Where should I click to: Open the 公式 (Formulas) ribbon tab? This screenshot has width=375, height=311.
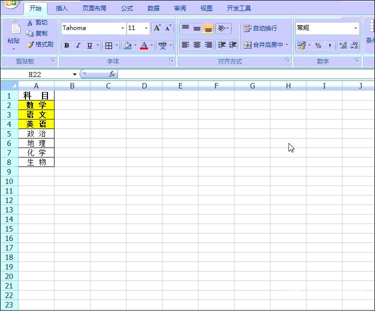[127, 8]
